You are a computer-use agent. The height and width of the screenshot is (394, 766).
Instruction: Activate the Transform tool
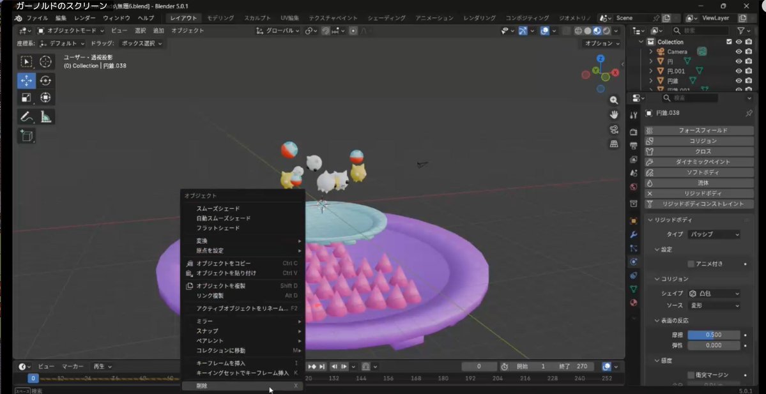coord(45,98)
